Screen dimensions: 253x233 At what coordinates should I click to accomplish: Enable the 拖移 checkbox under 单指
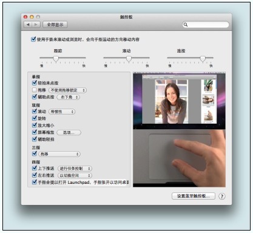click(x=35, y=90)
